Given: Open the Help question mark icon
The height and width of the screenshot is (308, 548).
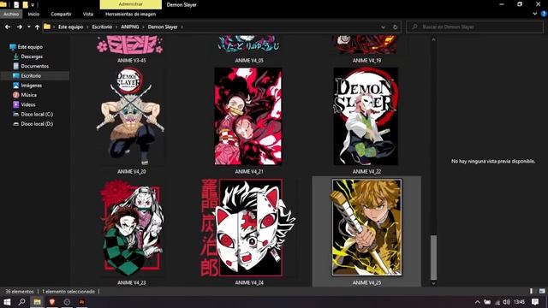Looking at the screenshot, I should [x=544, y=14].
